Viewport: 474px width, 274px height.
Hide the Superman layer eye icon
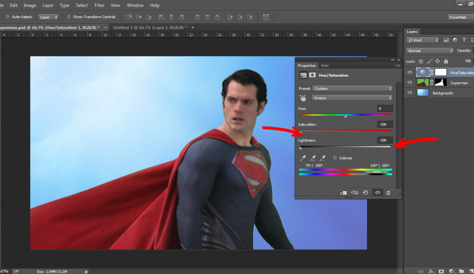tap(410, 82)
